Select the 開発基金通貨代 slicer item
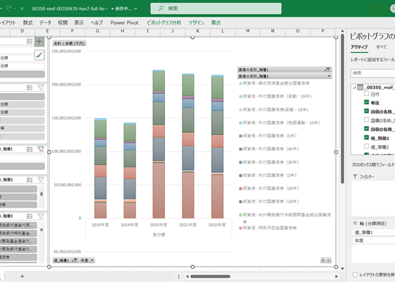The image size is (395, 282). 18,241
